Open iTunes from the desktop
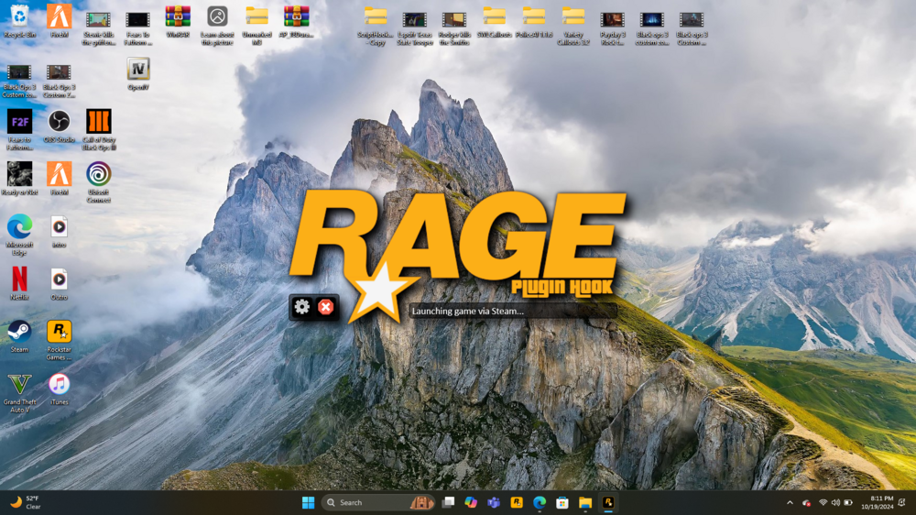The width and height of the screenshot is (916, 515). [59, 389]
